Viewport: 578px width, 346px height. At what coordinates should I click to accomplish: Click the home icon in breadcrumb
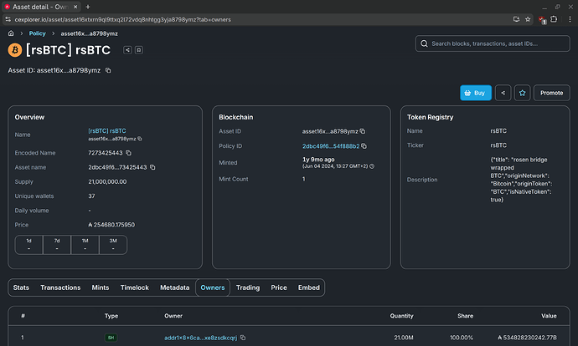pos(12,33)
